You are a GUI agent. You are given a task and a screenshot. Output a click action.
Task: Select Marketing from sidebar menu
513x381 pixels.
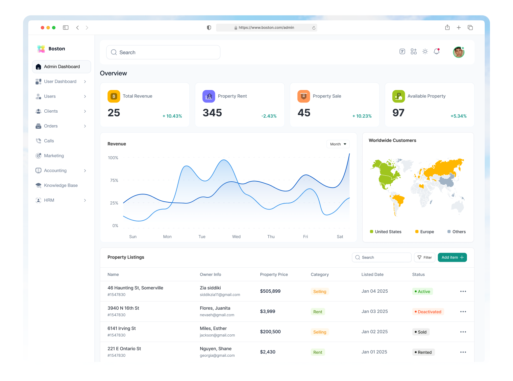[x=54, y=156]
